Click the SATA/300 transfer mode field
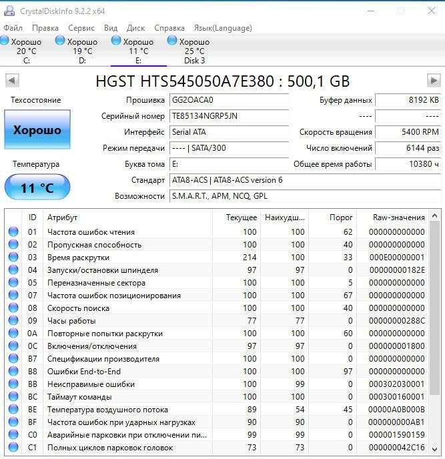The image size is (445, 459). point(229,148)
